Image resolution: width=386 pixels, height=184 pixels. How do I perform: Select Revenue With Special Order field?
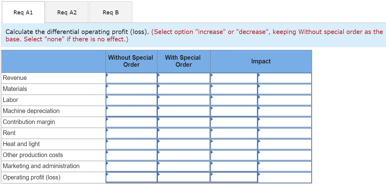click(x=184, y=78)
